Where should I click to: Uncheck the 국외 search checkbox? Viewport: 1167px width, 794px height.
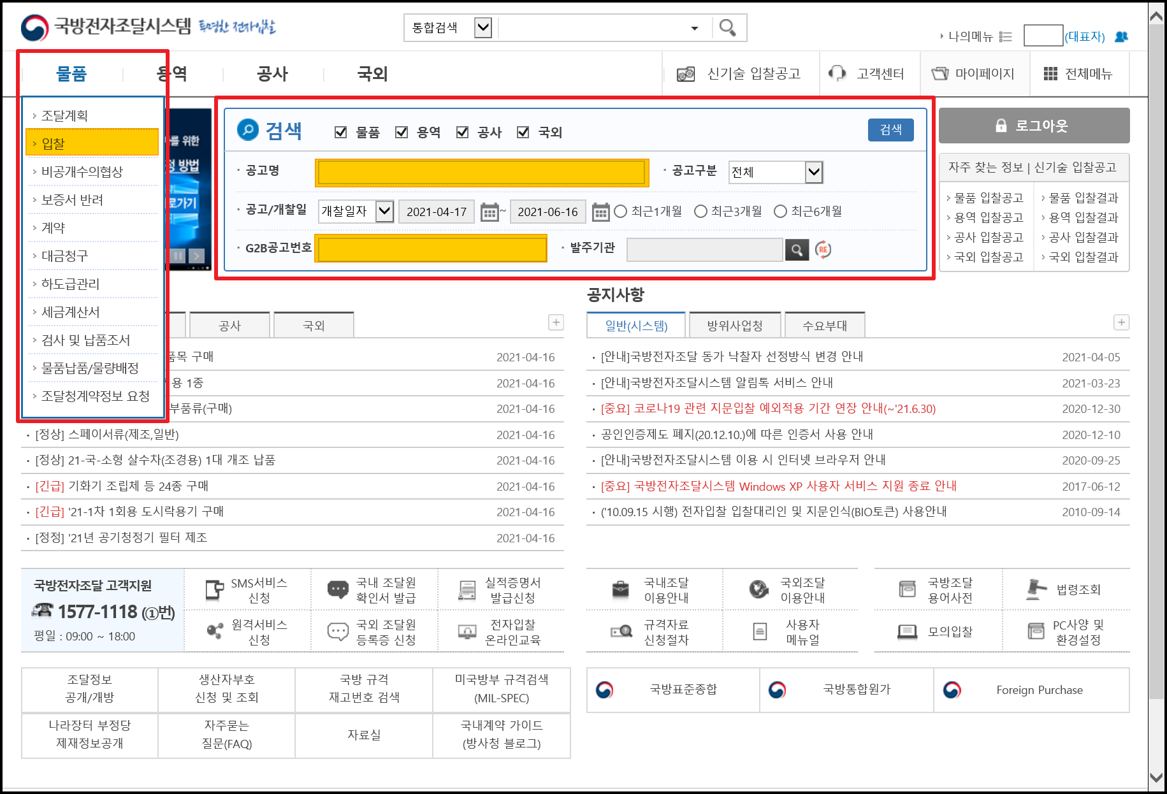523,132
